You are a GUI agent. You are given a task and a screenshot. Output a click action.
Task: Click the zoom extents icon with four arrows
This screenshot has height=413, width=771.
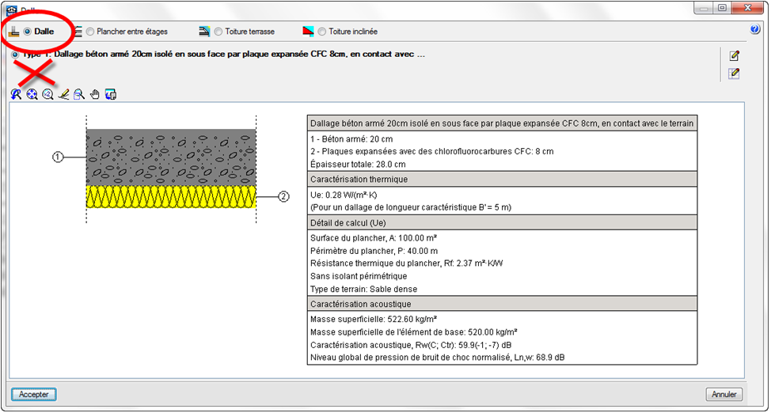point(32,94)
